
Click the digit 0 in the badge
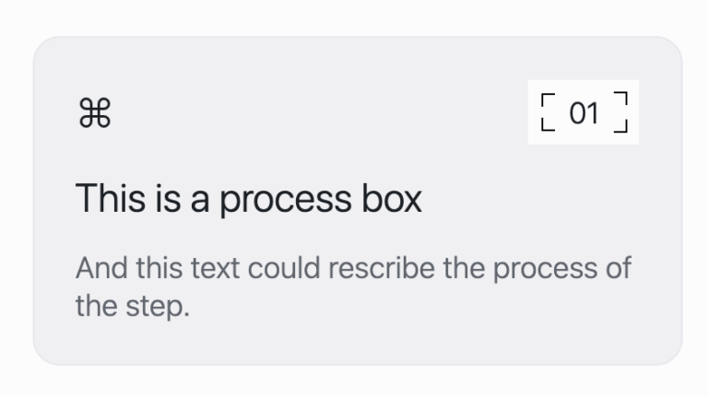click(577, 112)
